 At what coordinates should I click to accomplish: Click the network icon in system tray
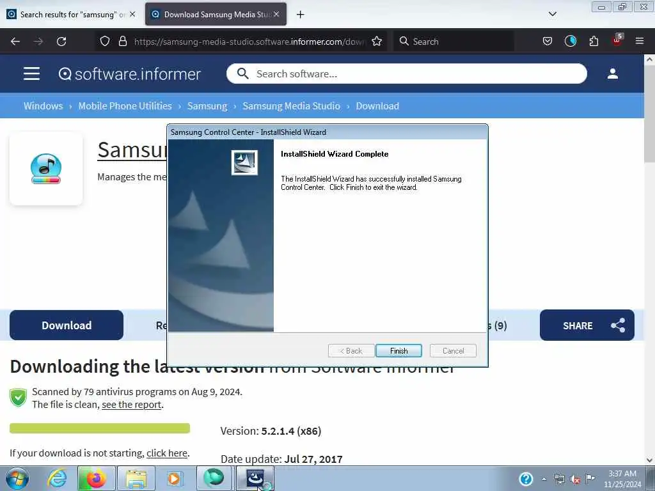[559, 479]
